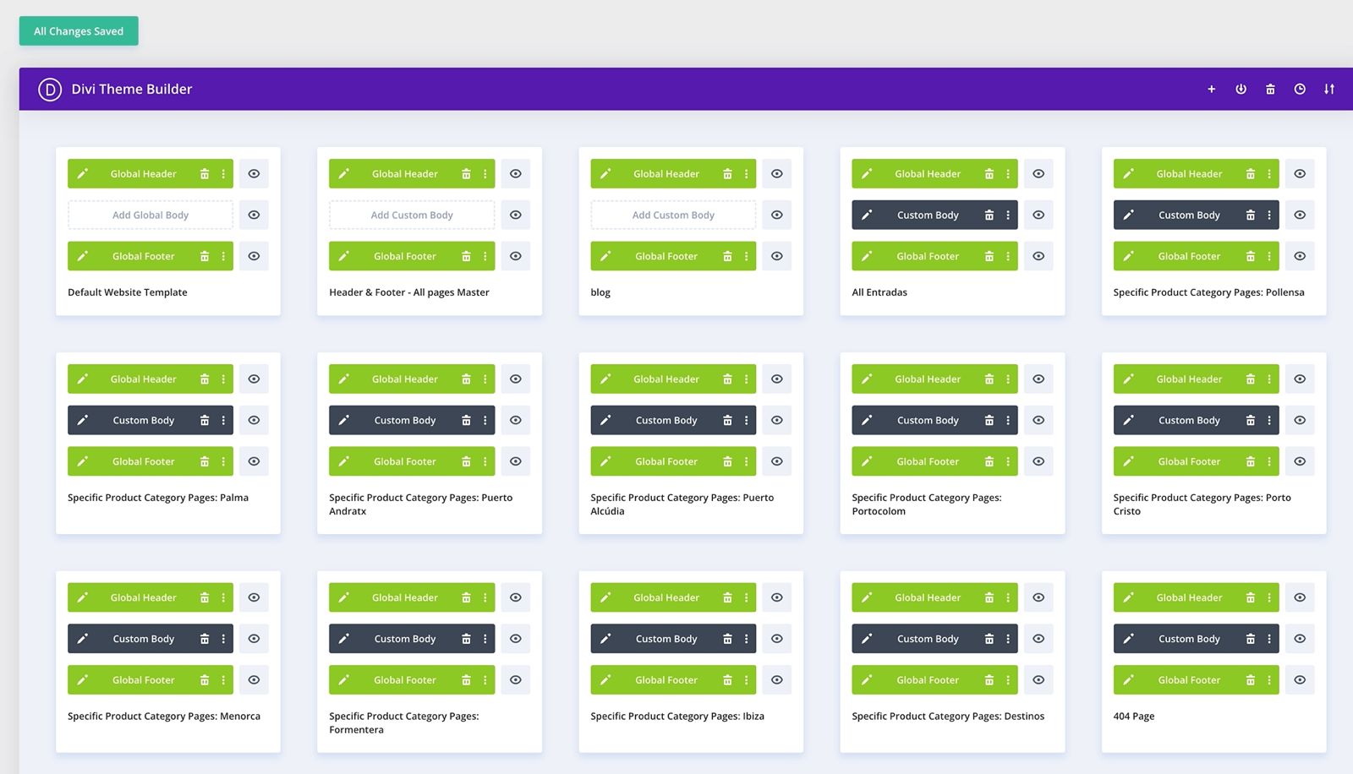Hide Global Header in Pollensa template
1353x774 pixels.
pyautogui.click(x=1300, y=174)
